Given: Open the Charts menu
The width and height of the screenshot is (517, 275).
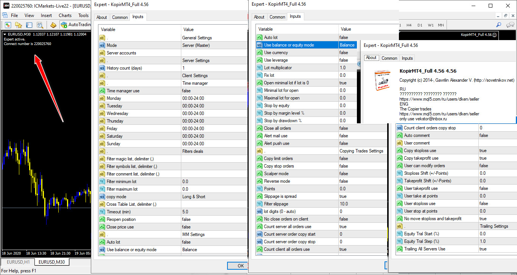Looking at the screenshot, I should [x=65, y=16].
